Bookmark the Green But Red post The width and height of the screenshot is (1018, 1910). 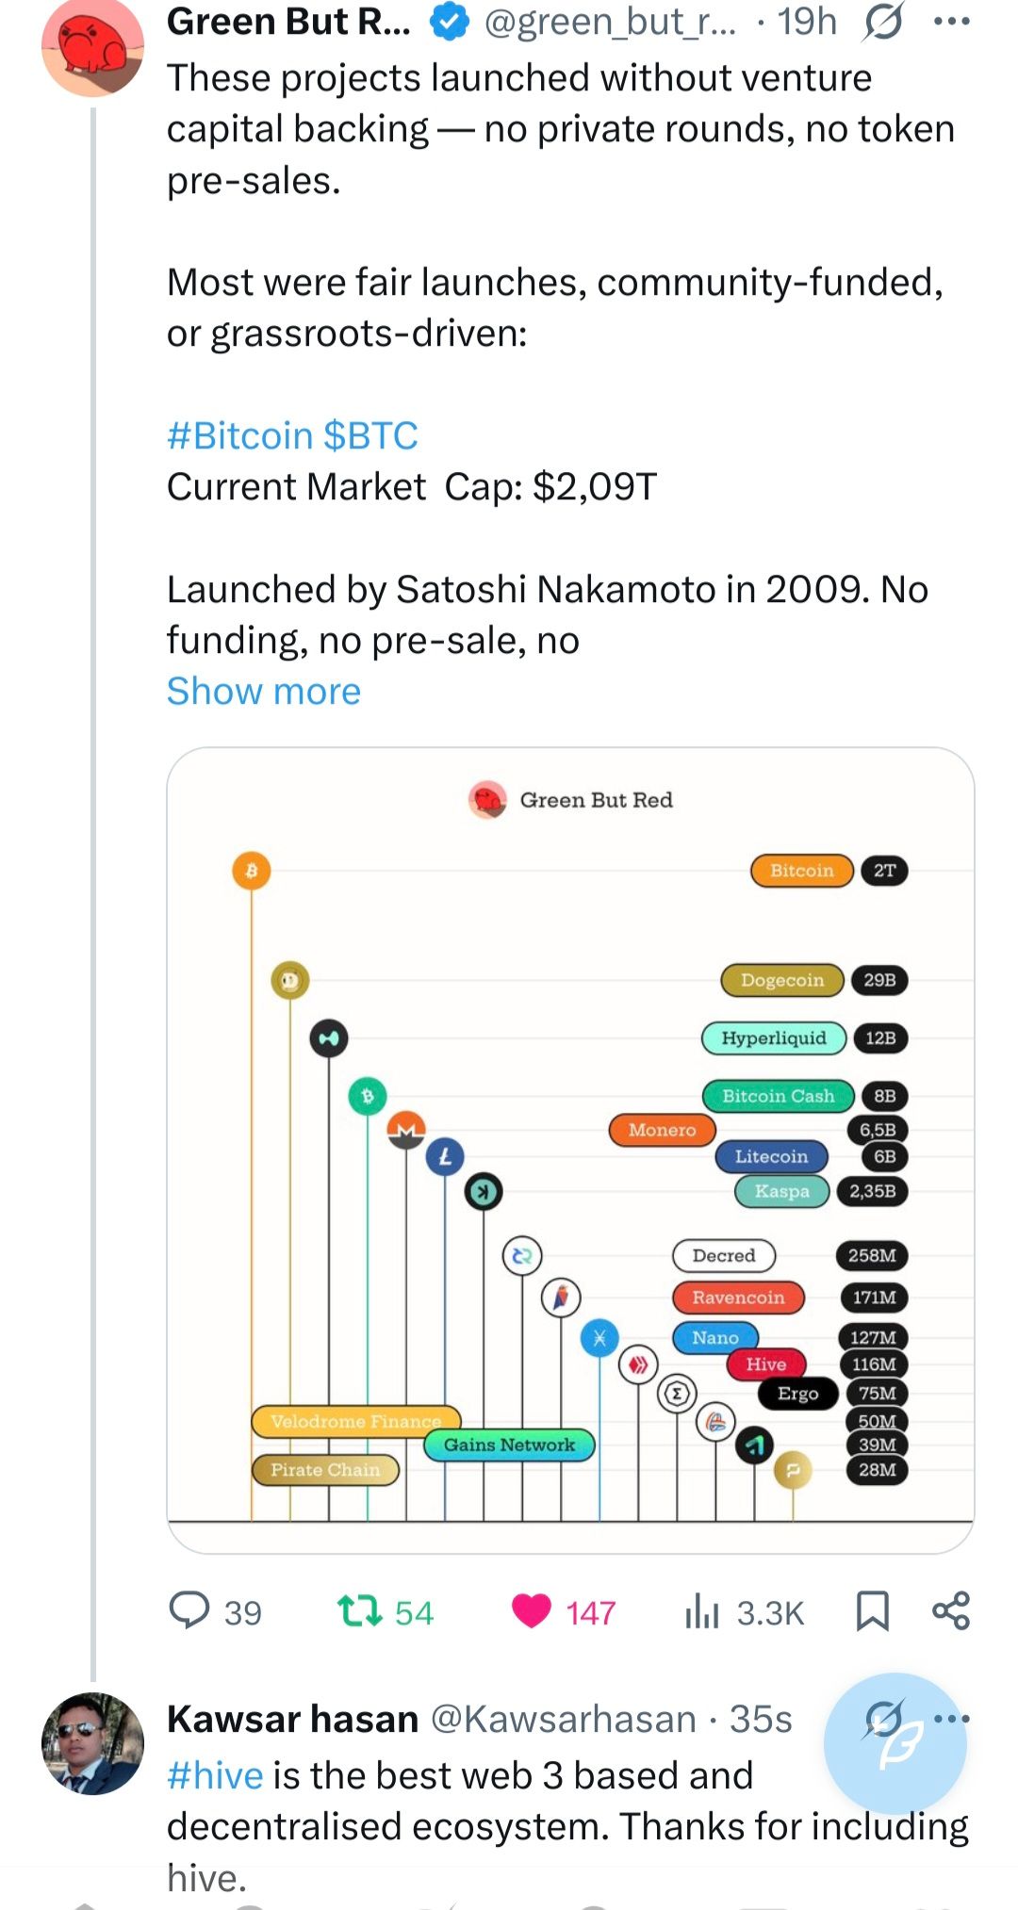pyautogui.click(x=872, y=1611)
